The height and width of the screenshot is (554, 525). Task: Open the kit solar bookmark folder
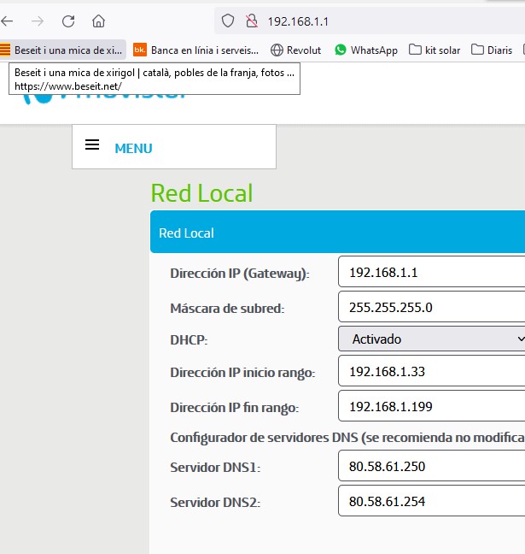tap(435, 50)
